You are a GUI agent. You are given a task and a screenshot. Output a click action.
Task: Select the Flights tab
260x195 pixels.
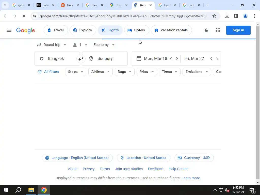tap(110, 30)
